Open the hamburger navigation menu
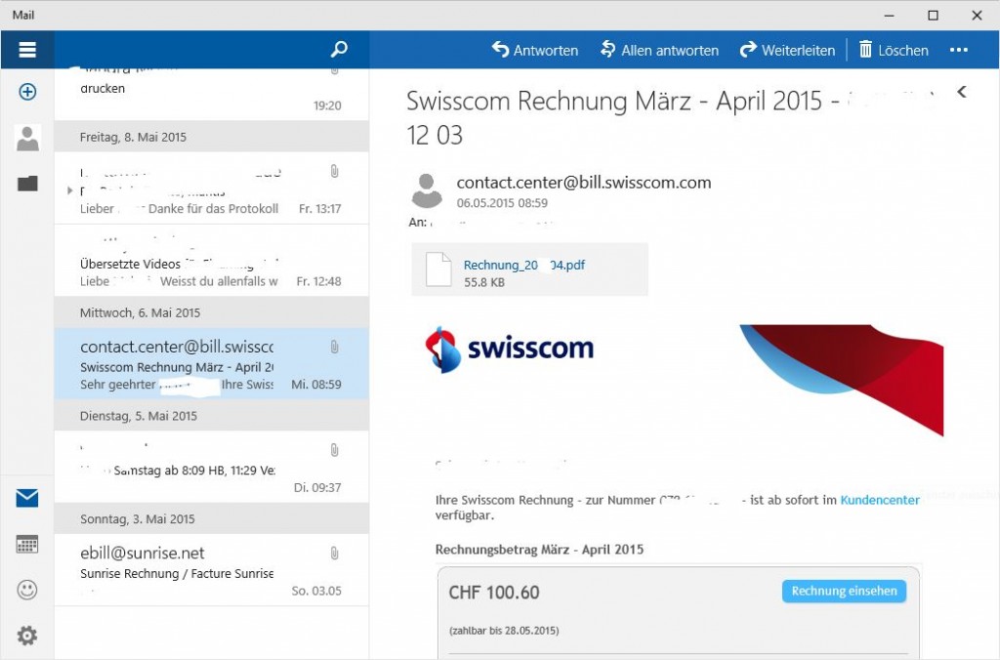This screenshot has width=1000, height=660. [x=27, y=50]
